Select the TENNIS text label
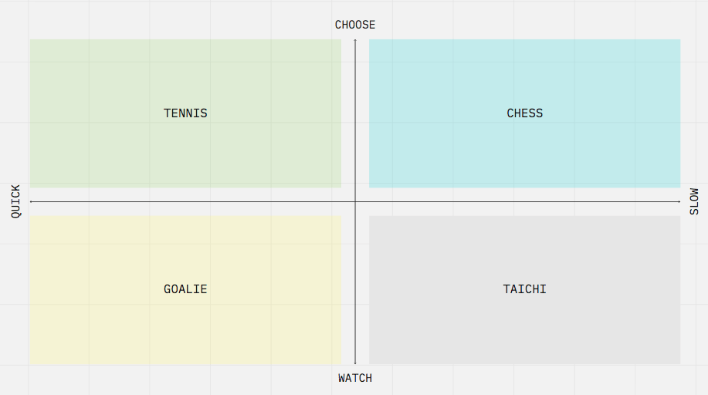The image size is (708, 395). 185,113
